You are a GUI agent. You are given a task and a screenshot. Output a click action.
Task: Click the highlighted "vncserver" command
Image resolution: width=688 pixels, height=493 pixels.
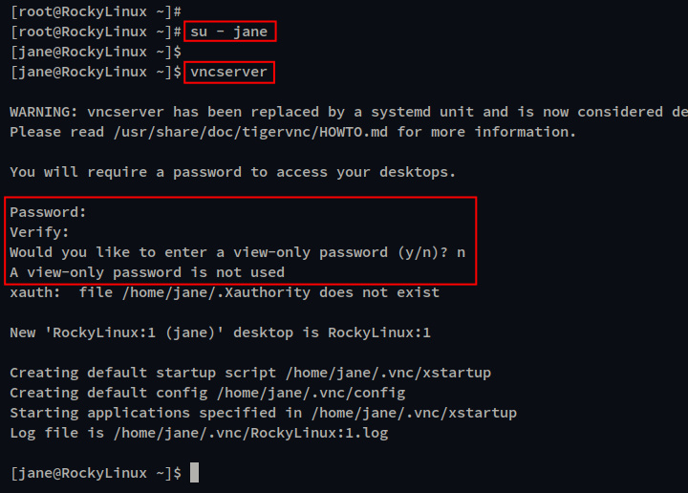(228, 72)
